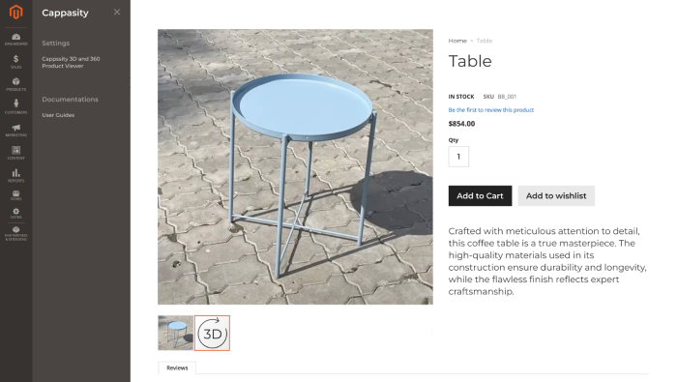Switch to the Reviews tab
This screenshot has height=382, width=677.
(x=177, y=367)
